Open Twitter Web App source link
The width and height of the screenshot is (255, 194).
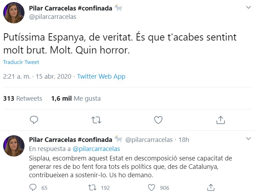[101, 77]
